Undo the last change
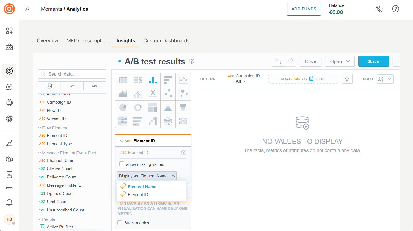Image resolution: width=413 pixels, height=231 pixels. pyautogui.click(x=278, y=61)
